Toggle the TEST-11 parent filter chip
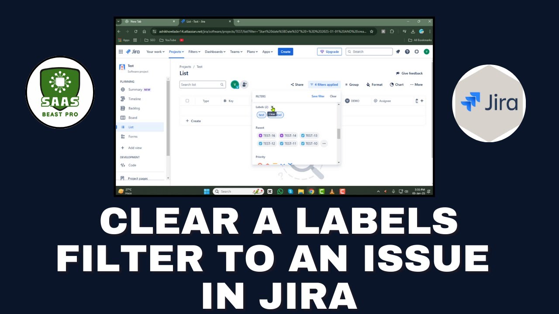 tap(288, 143)
